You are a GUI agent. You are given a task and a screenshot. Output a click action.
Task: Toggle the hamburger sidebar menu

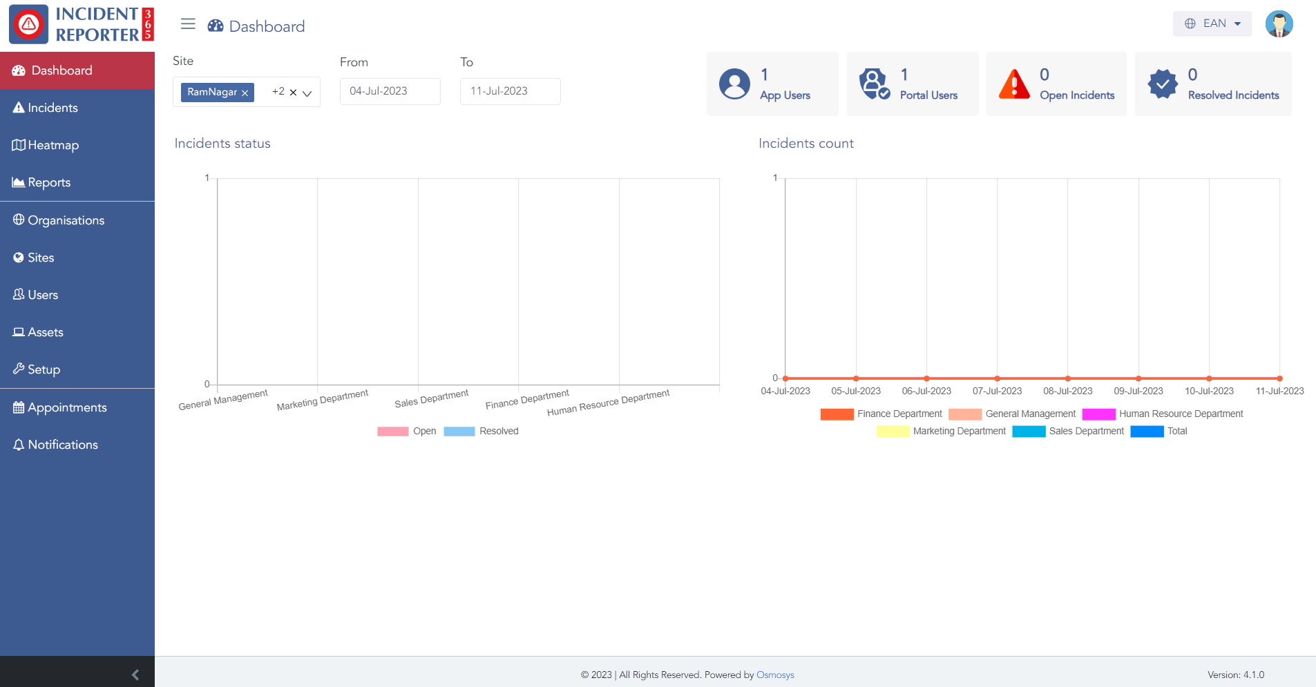point(188,24)
